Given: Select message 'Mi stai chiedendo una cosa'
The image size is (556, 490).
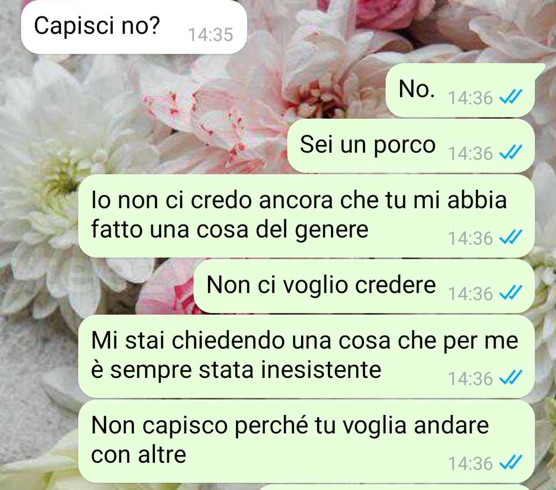Looking at the screenshot, I should click(306, 356).
